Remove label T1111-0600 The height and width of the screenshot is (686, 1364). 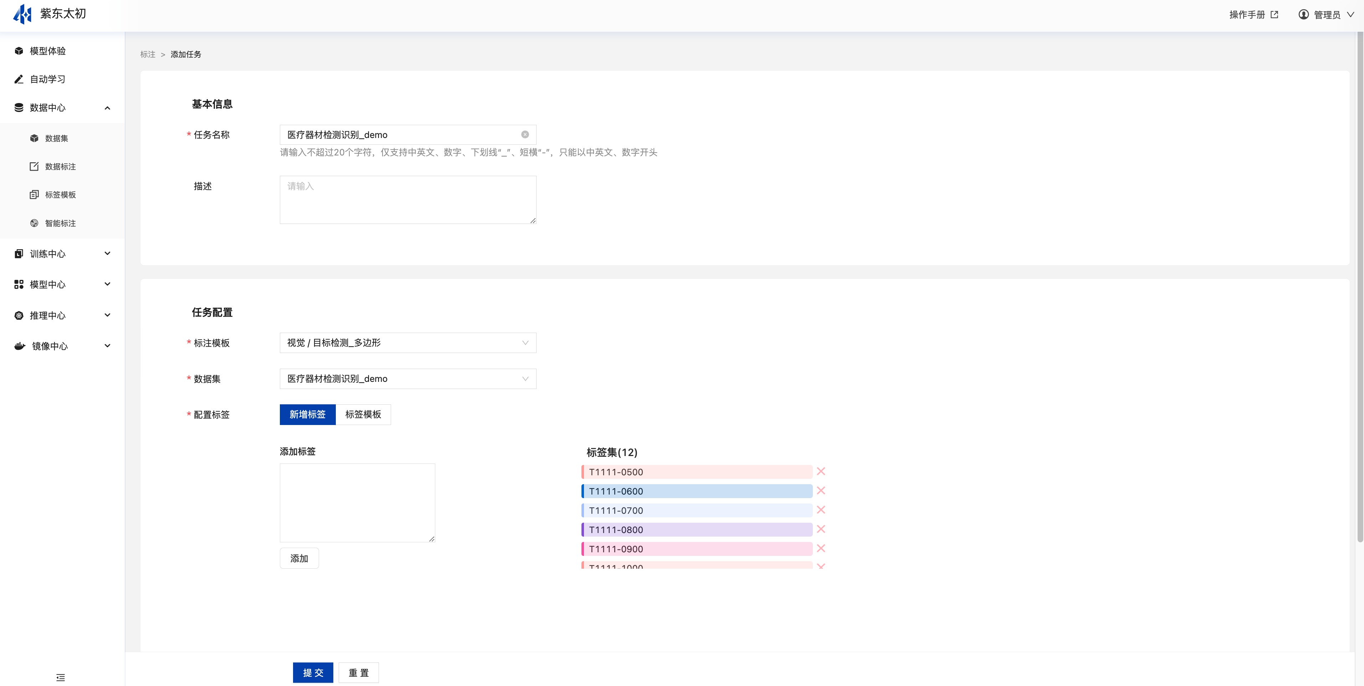pos(821,491)
